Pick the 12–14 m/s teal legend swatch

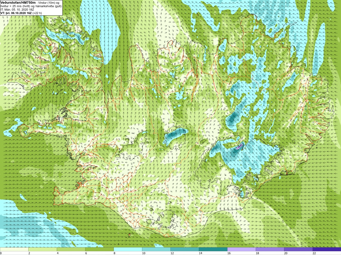(x=185, y=249)
